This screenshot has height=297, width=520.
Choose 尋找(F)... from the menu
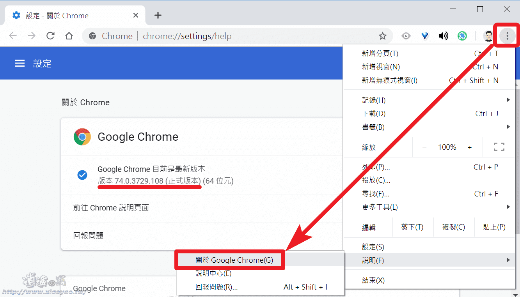click(429, 194)
